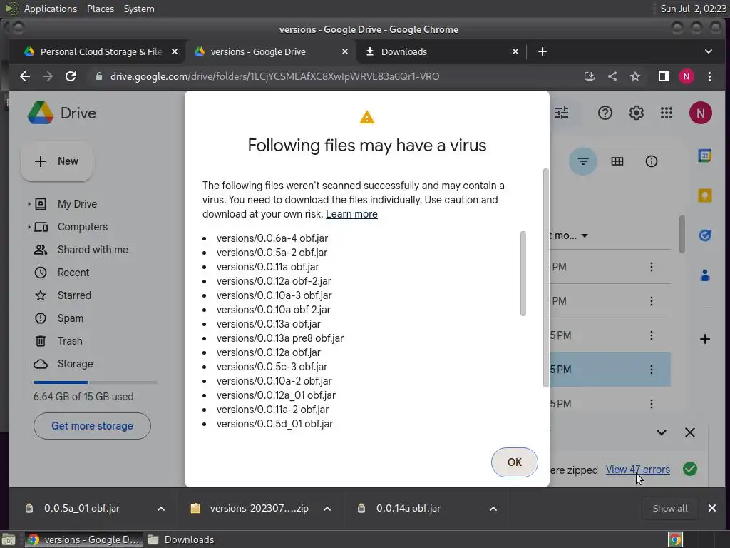Click OK in the virus warning dialog
The height and width of the screenshot is (548, 730).
(x=514, y=462)
